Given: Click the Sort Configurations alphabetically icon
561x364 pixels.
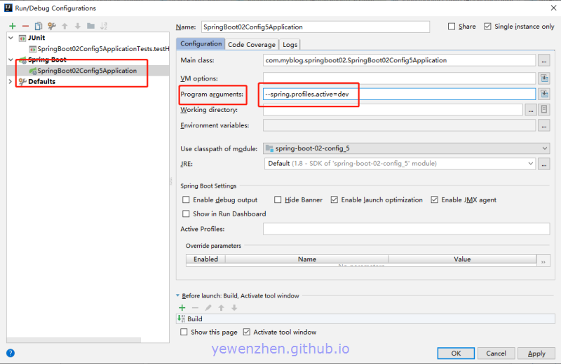Looking at the screenshot, I should [x=104, y=26].
